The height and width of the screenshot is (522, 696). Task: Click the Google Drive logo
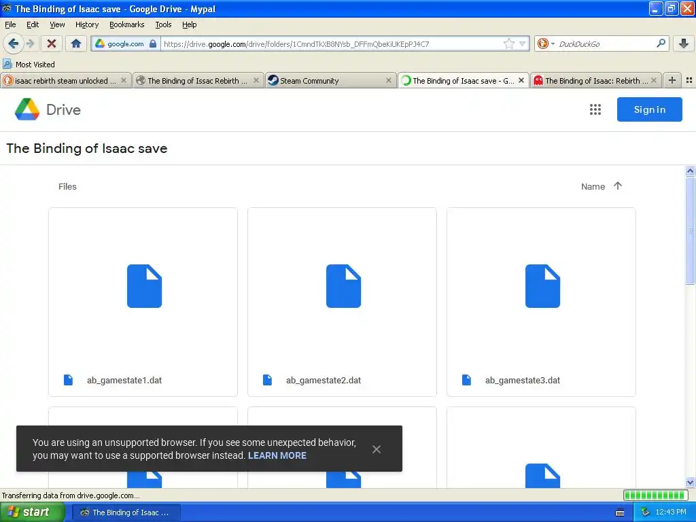pos(48,109)
